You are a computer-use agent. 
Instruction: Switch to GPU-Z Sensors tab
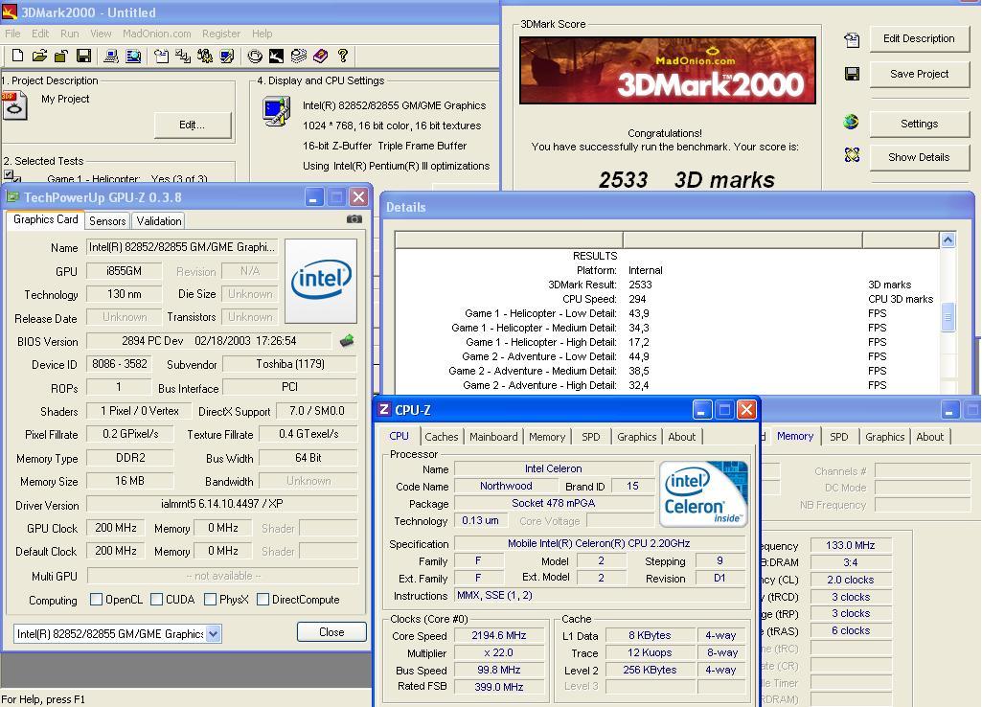point(107,220)
